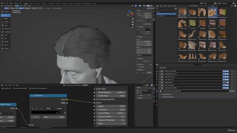Click the ColorRamp Pos value field
Image resolution: width=237 pixels, height=133 pixels.
pos(54,117)
